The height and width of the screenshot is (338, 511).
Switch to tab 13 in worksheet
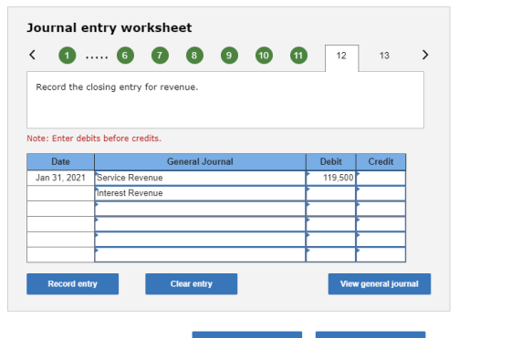[384, 56]
